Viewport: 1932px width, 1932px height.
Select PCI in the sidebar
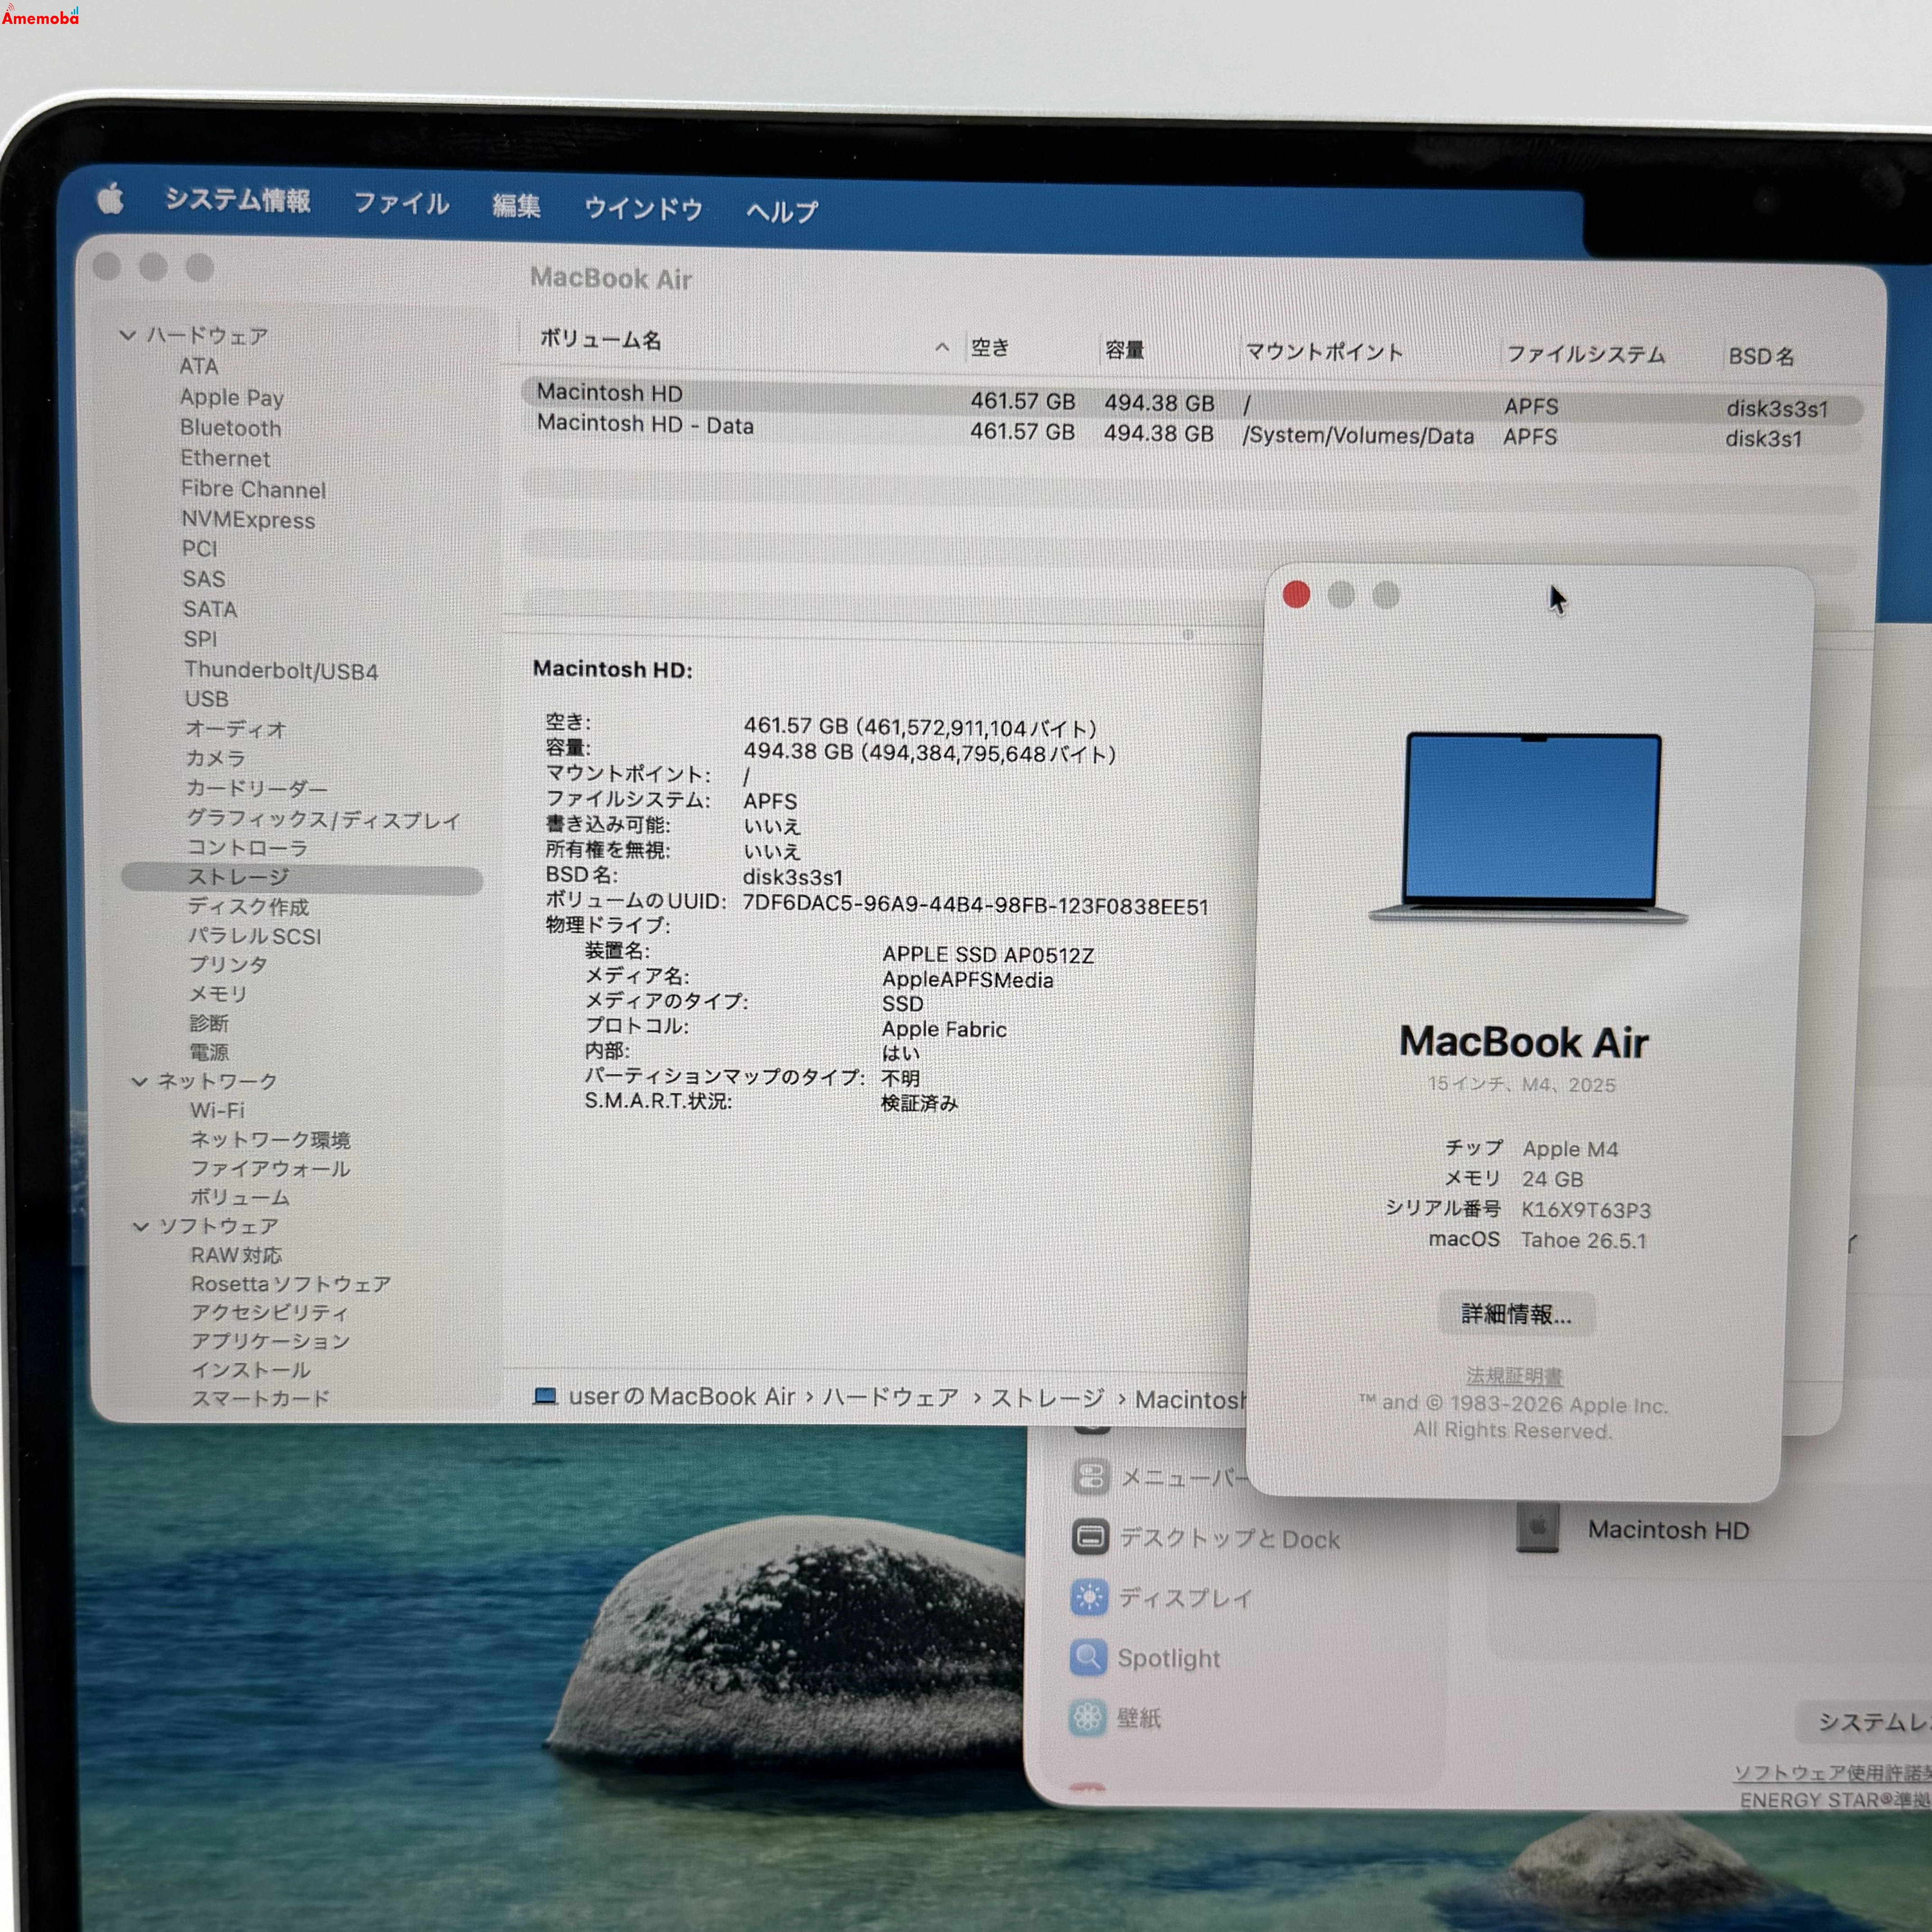click(x=199, y=548)
